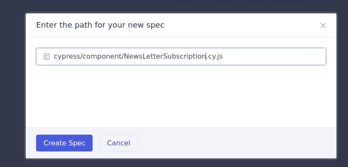Click the dark overlay outside the dialog
This screenshot has height=167, width=348.
click(x=12, y=82)
